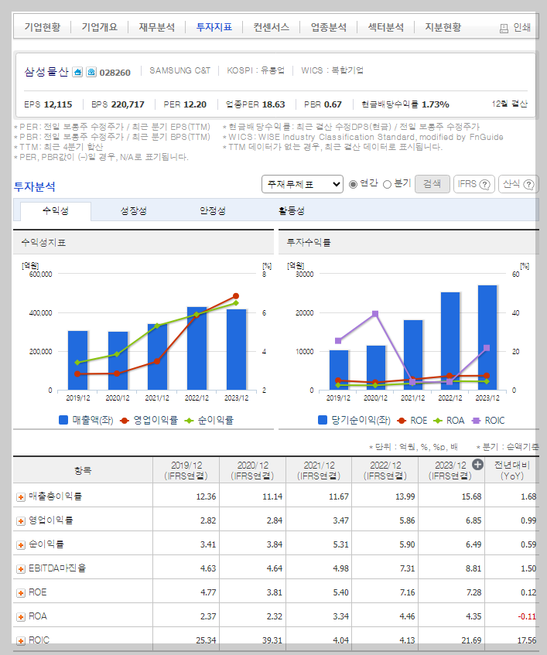This screenshot has width=547, height=655.
Task: Open the 기업현황 menu tab
Action: 43,28
